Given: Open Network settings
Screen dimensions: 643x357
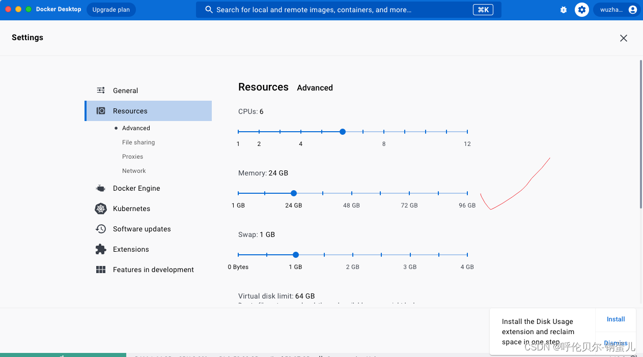Looking at the screenshot, I should 134,171.
